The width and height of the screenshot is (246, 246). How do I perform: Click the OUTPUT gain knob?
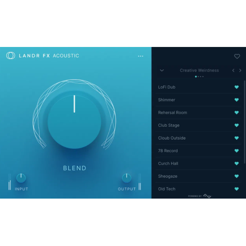tap(127, 178)
